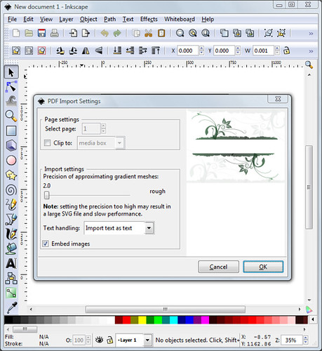
Task: Select the Gradient tool
Action: [11, 293]
